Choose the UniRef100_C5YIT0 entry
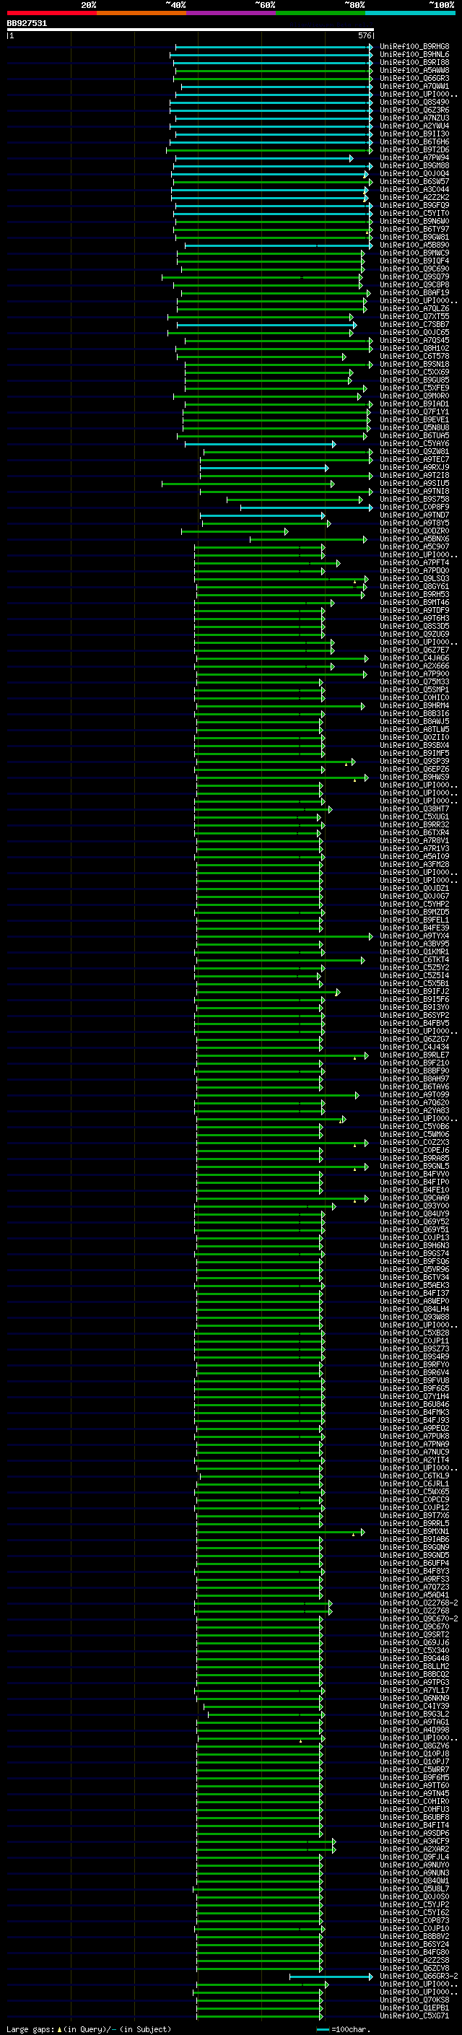The image size is (462, 2035). (414, 213)
